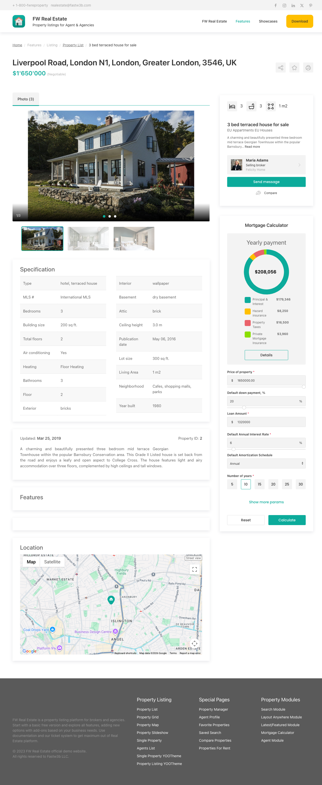Click Send message button
Screen dimensions: 322x785
(266, 182)
